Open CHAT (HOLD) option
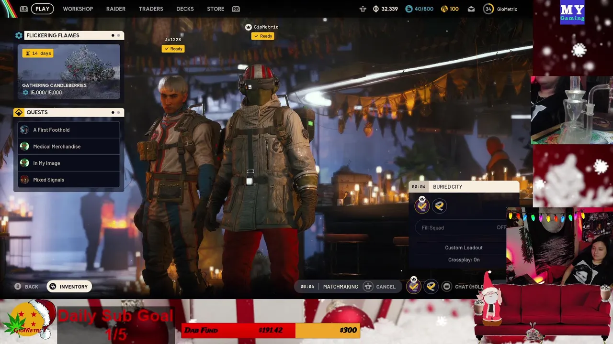The image size is (613, 344). point(469,287)
